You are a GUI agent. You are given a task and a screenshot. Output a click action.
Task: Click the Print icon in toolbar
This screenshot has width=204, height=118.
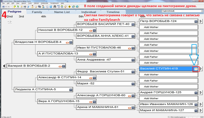point(25,7)
